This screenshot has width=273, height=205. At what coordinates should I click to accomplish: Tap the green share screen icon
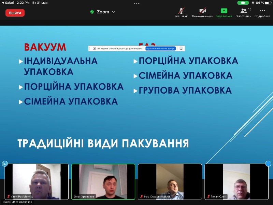pyautogui.click(x=224, y=11)
